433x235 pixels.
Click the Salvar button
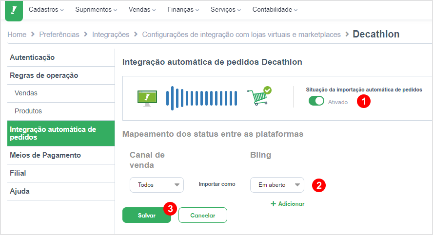(x=147, y=215)
